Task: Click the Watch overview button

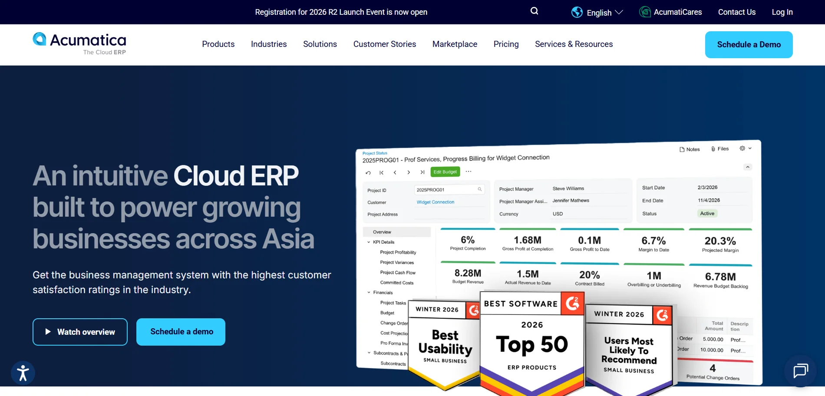Action: pos(80,332)
